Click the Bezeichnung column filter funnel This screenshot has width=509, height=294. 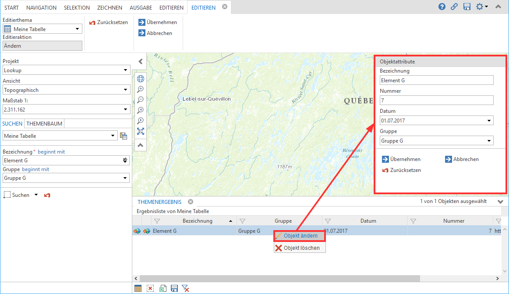(x=157, y=221)
